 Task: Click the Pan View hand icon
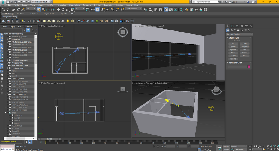pyautogui.click(x=271, y=149)
